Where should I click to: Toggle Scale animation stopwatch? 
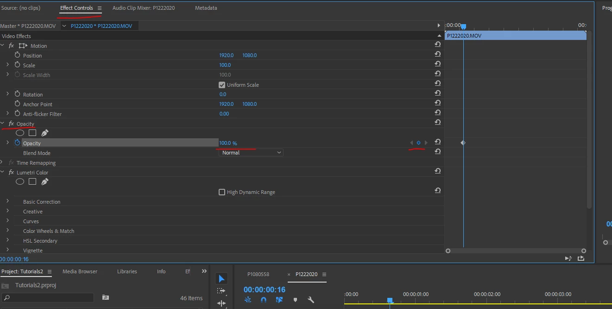pos(18,64)
